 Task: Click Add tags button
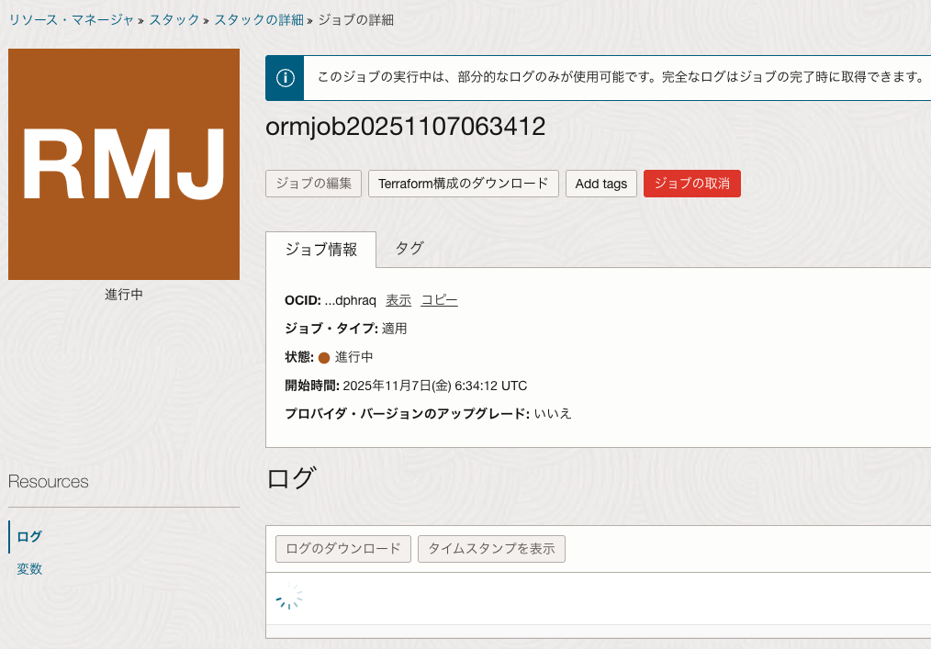pos(600,184)
